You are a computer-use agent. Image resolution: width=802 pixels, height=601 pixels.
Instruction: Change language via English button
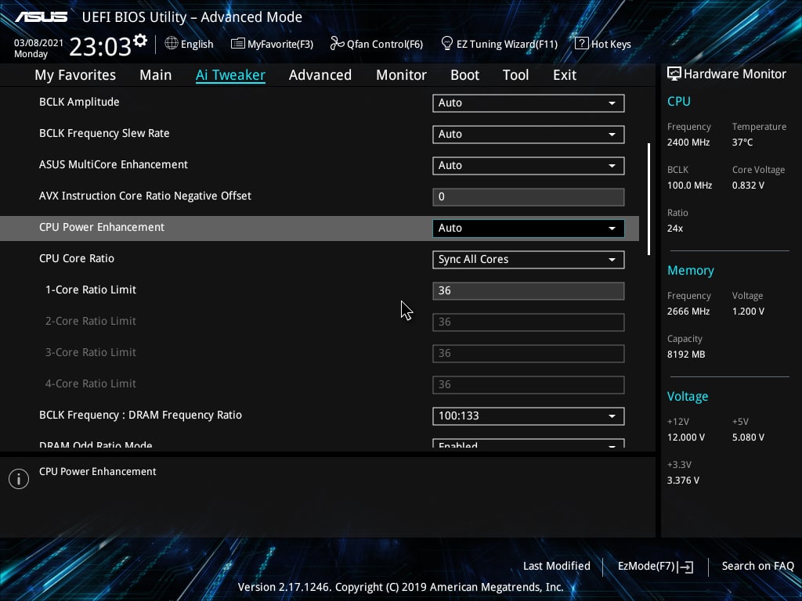click(190, 44)
